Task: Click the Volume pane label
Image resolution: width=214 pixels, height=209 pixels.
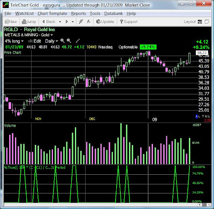Action: pyautogui.click(x=10, y=126)
